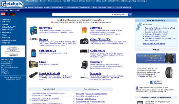Open the FIFA 14 Games image
The height and width of the screenshot is (104, 179).
click(x=33, y=39)
